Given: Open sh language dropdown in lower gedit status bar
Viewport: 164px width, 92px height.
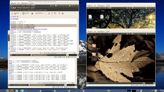Looking at the screenshot, I should coord(39,83).
